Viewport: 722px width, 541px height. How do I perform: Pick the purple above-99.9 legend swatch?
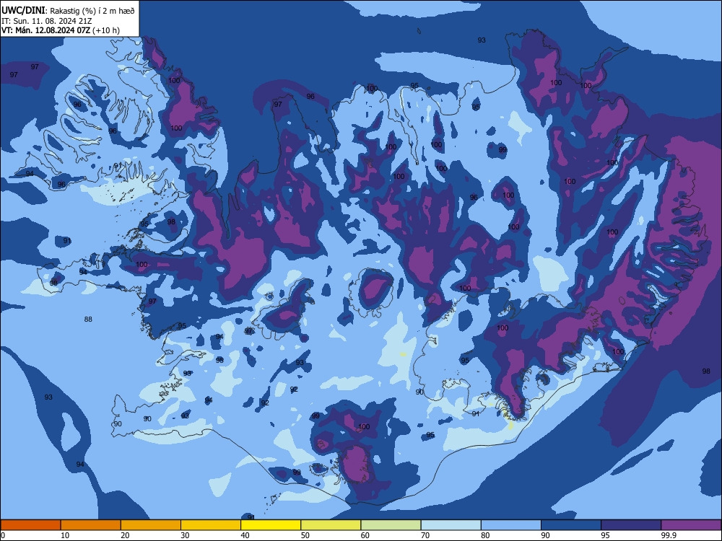[x=691, y=525]
